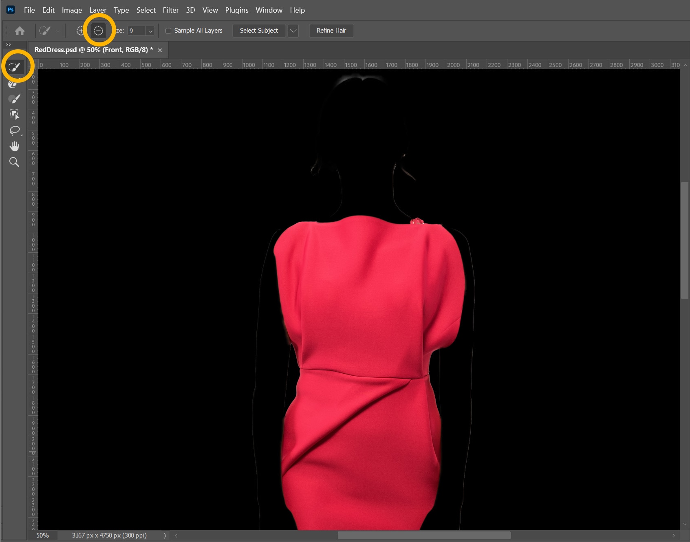
Task: Open the Plugins menu
Action: pyautogui.click(x=236, y=10)
